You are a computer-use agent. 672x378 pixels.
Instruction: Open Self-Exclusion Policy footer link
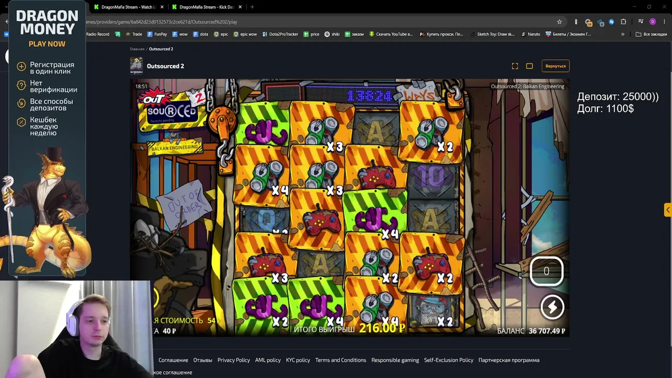coord(449,360)
